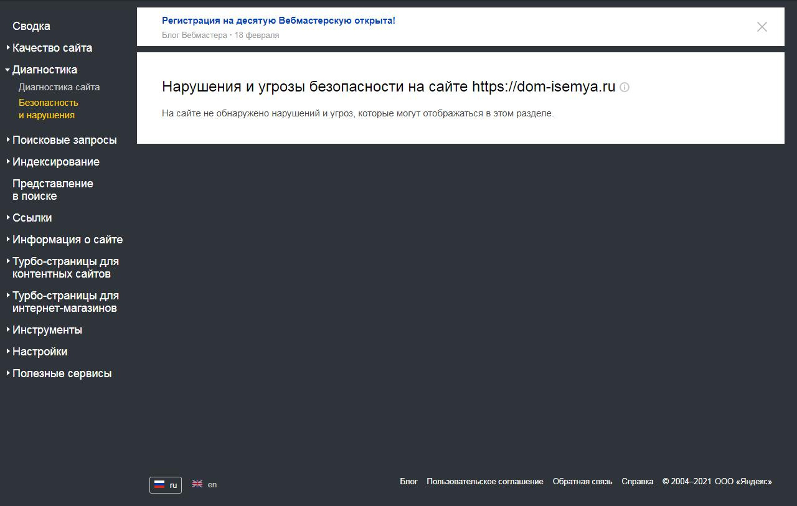
Task: Expand the Информация о сайте arrow
Action: [8, 239]
